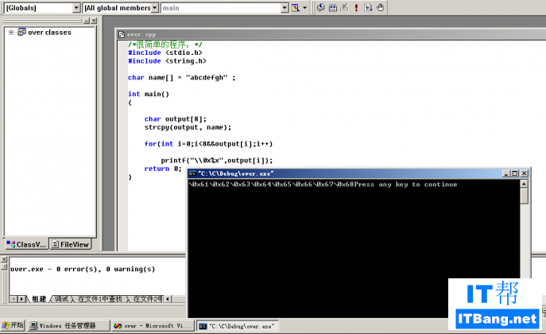Switch to the ClassView tab

coord(26,244)
